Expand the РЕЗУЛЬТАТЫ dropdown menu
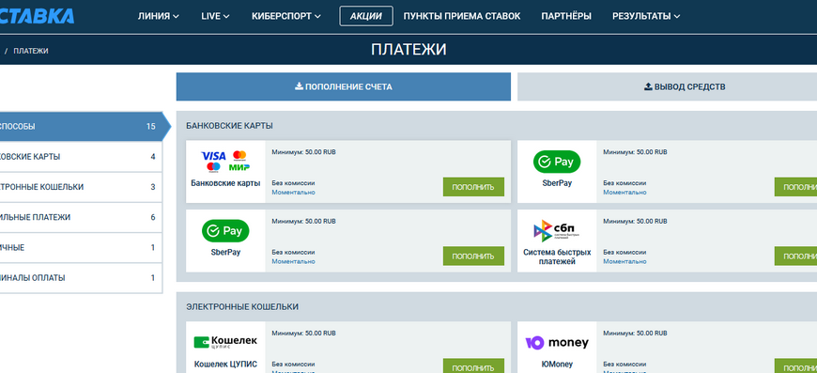Viewport: 817px width, 373px height. click(x=646, y=16)
